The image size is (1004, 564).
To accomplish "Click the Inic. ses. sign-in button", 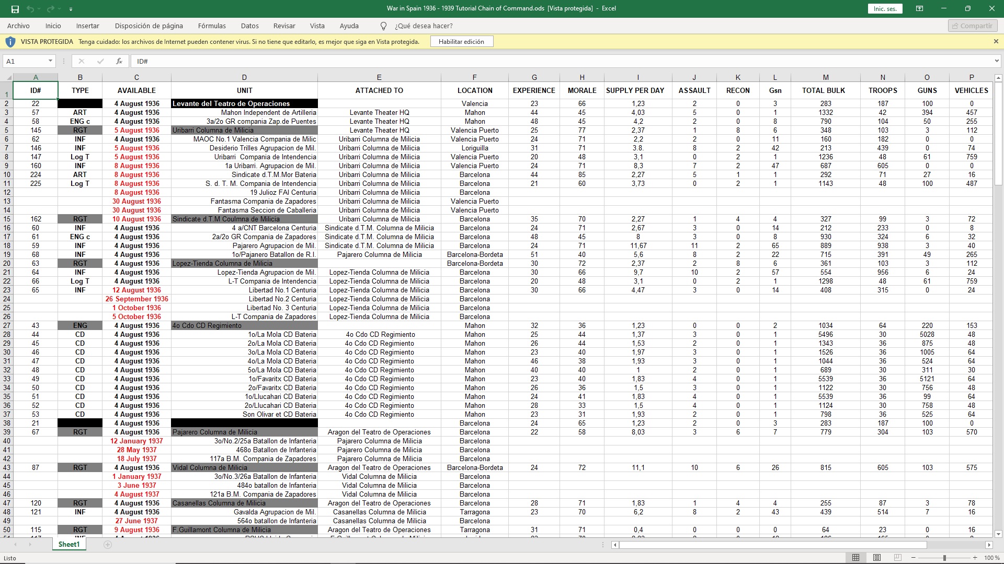I will click(885, 9).
